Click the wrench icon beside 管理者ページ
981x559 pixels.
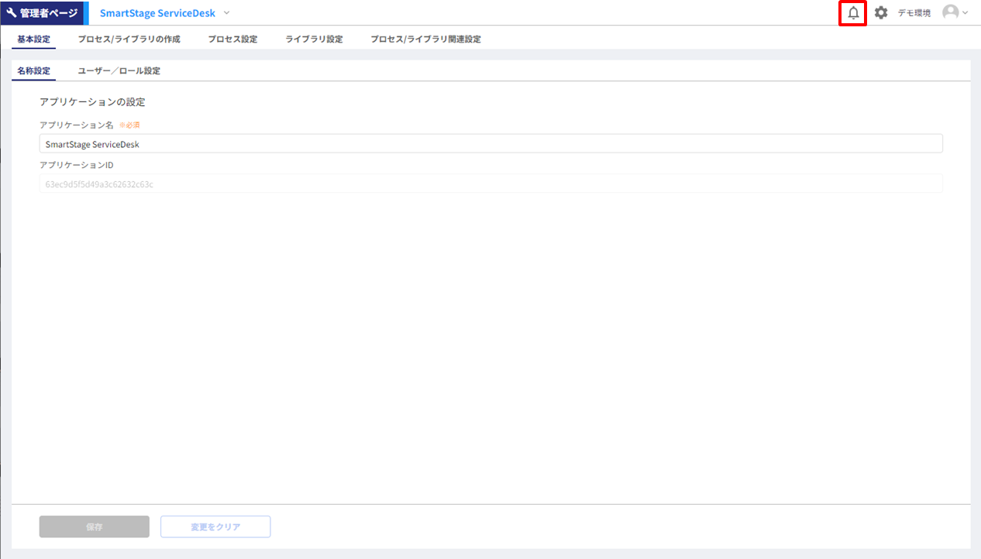tap(12, 13)
